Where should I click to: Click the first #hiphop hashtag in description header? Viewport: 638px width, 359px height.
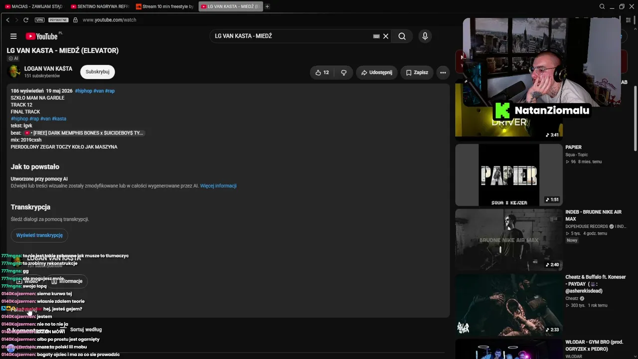tap(83, 91)
